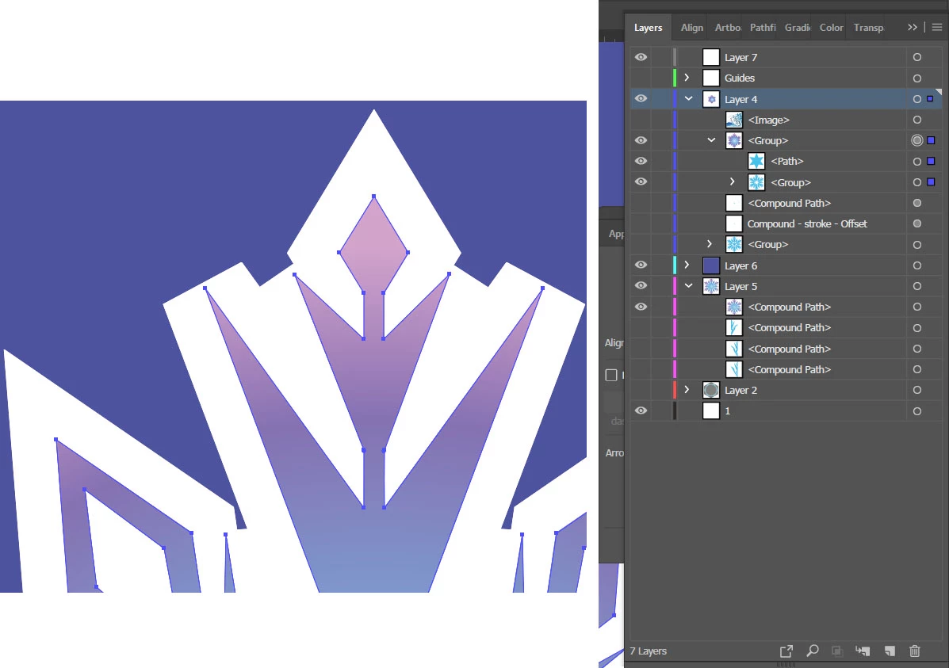Click the Make Clipping Mask icon
The image size is (949, 668).
(836, 651)
